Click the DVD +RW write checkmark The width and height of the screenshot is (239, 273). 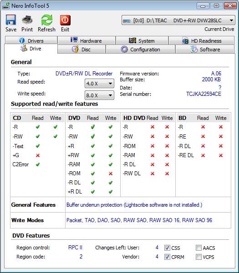pos(111,155)
